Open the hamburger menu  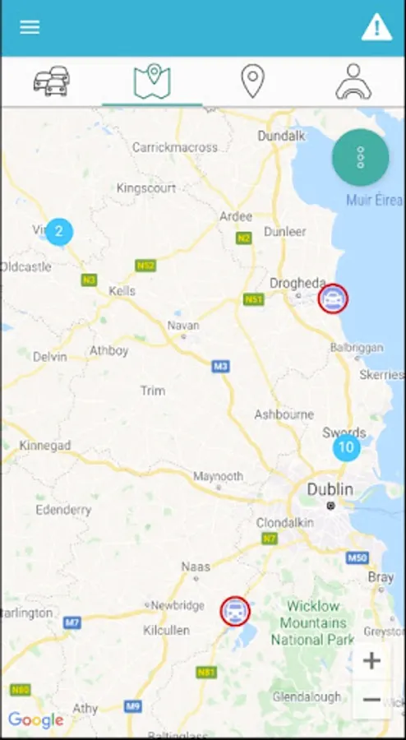tap(30, 27)
